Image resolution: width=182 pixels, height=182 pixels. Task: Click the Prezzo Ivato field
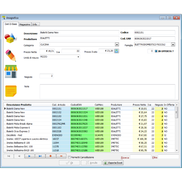click(x=106, y=51)
